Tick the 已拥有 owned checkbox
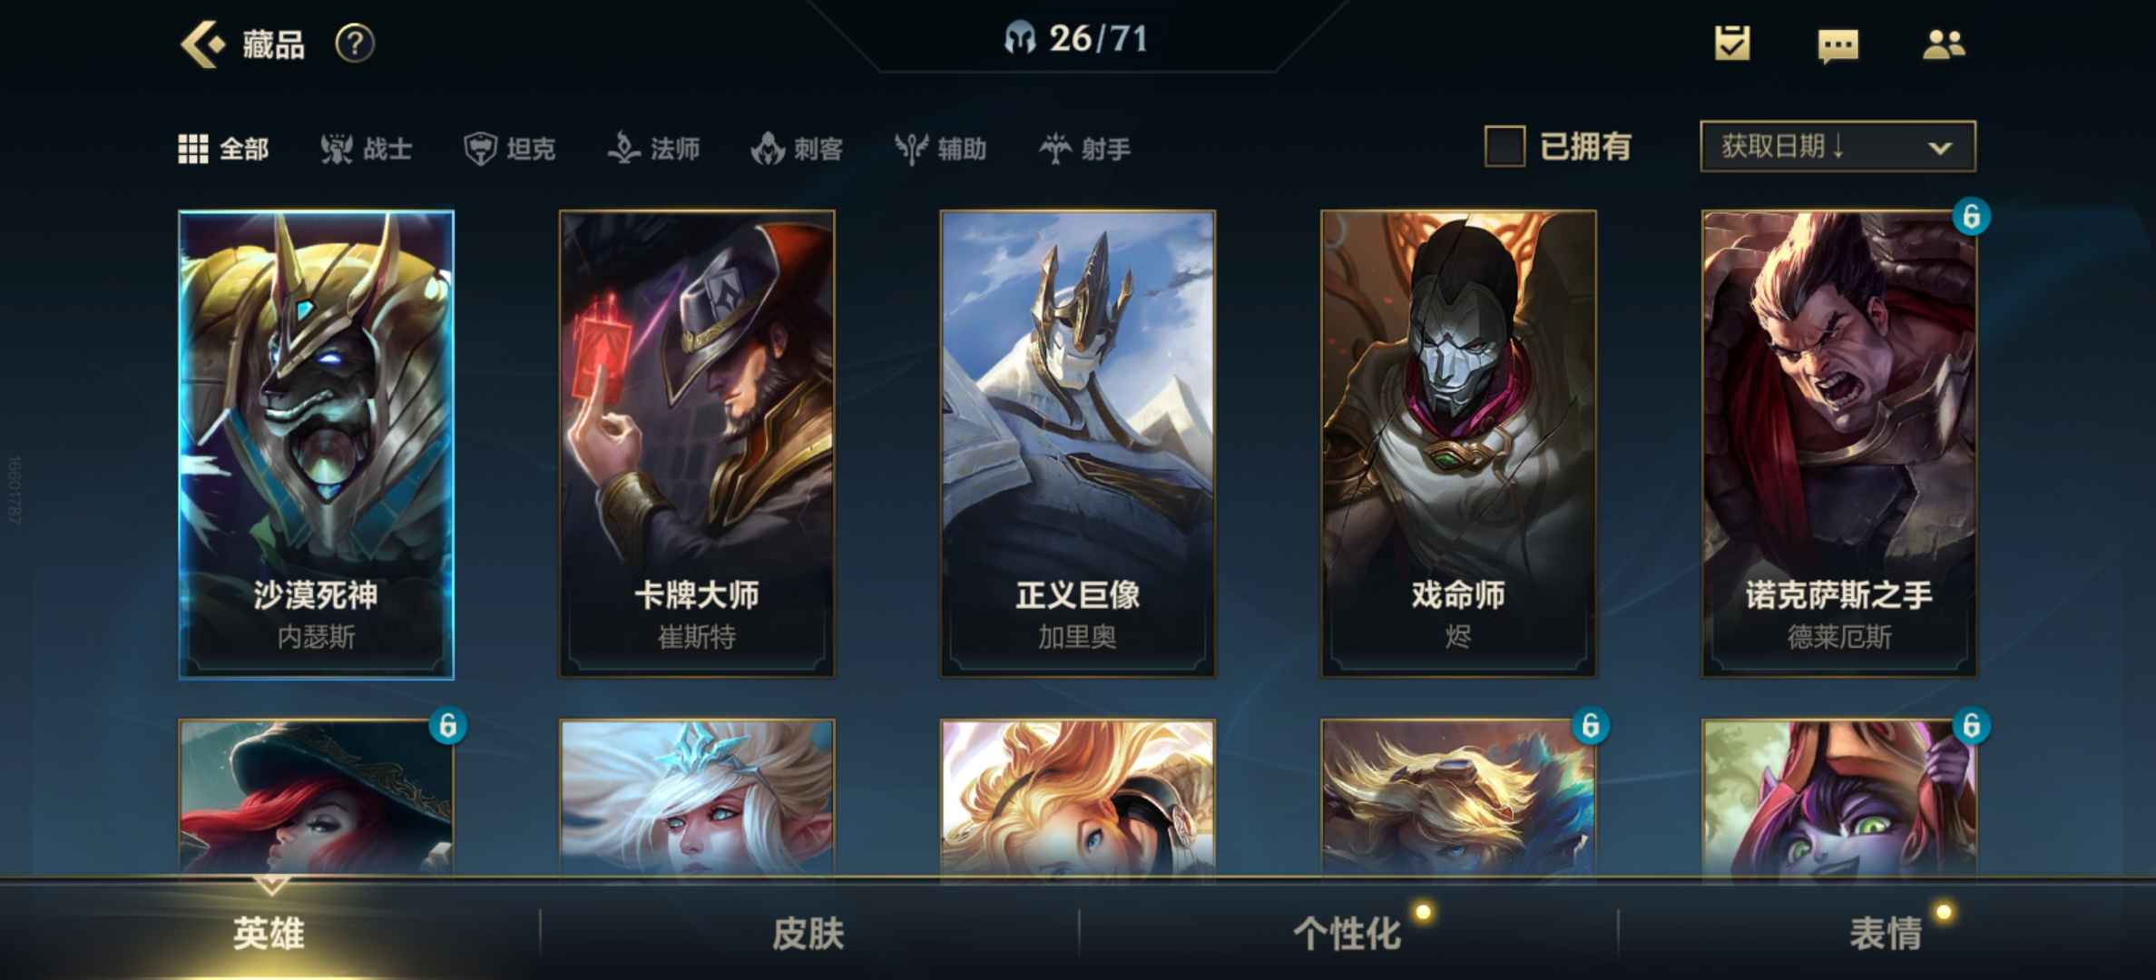This screenshot has width=2156, height=980. (x=1504, y=146)
